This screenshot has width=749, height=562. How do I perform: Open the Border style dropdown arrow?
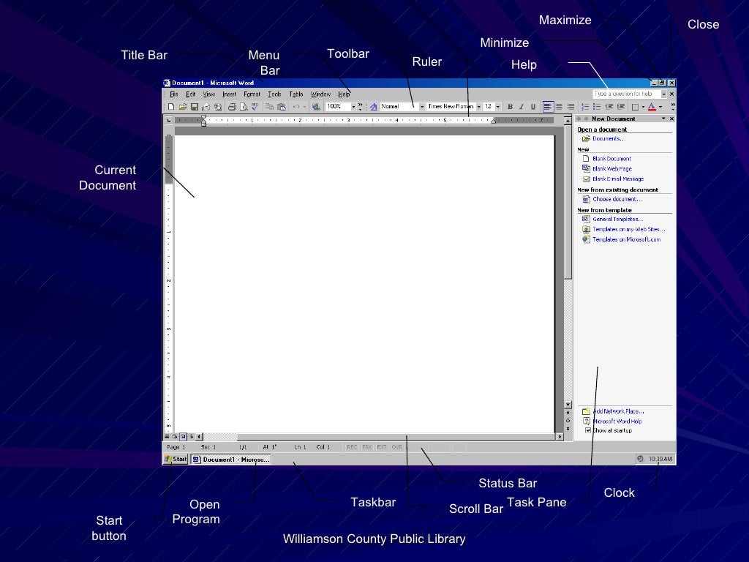(643, 107)
